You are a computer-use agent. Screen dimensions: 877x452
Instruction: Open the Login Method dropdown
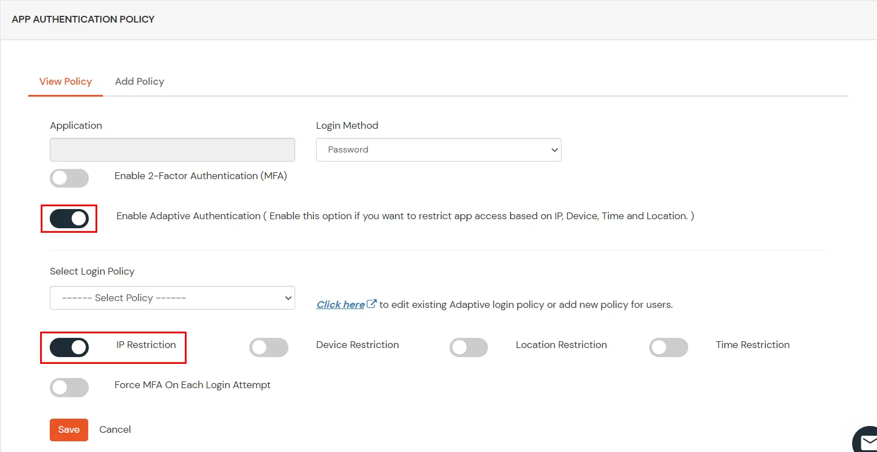pos(438,150)
